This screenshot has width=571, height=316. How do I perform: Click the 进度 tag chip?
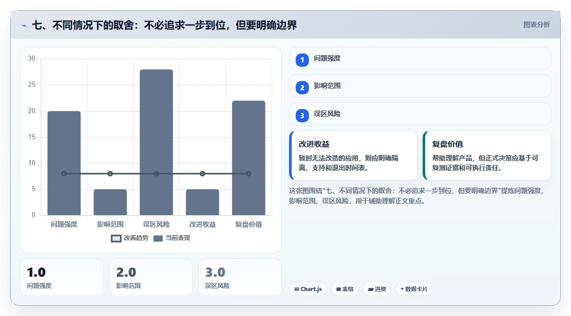tap(377, 289)
